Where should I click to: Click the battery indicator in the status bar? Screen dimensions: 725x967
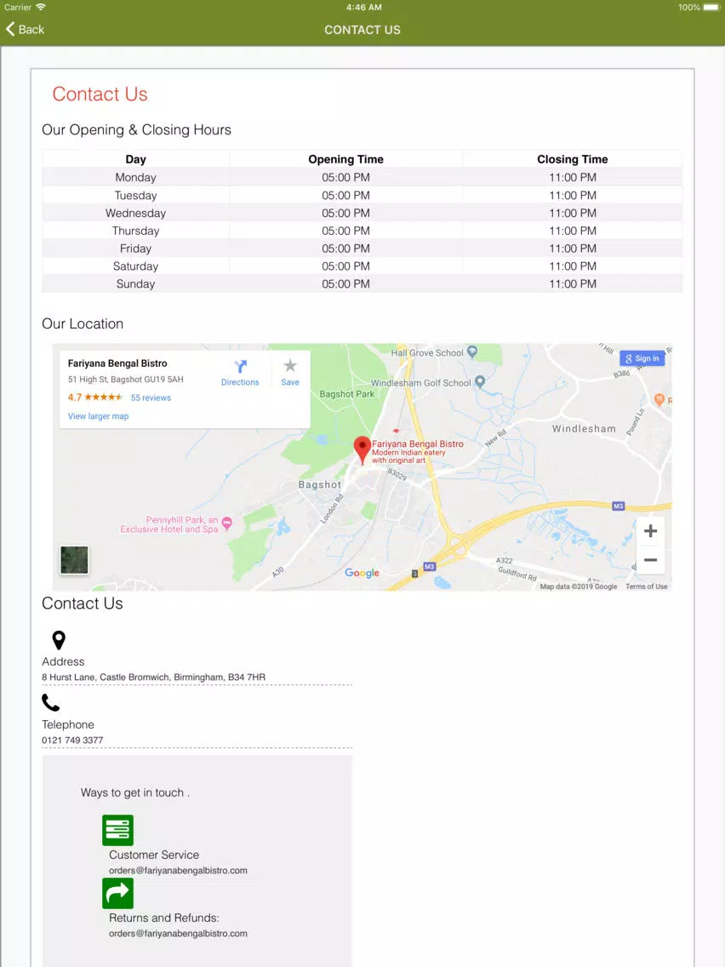click(x=711, y=8)
